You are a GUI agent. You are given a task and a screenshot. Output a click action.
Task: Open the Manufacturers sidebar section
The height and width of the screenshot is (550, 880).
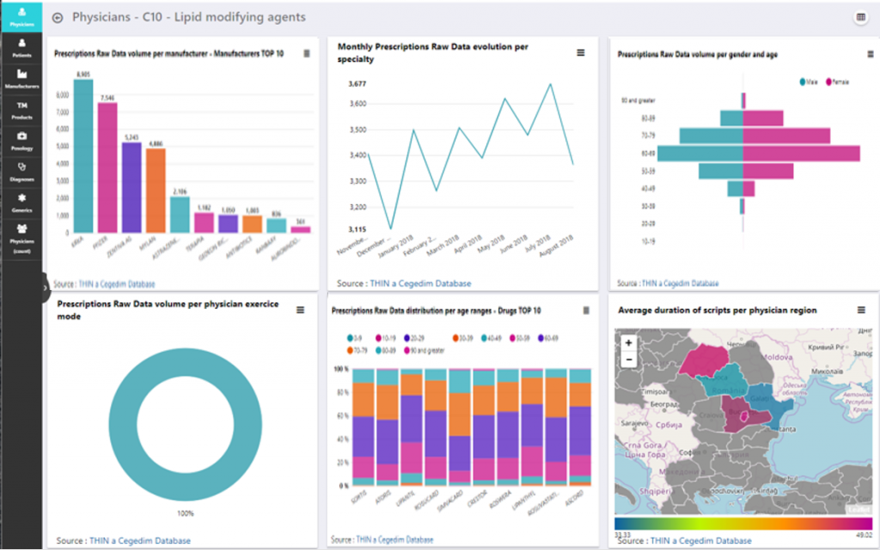coord(21,78)
